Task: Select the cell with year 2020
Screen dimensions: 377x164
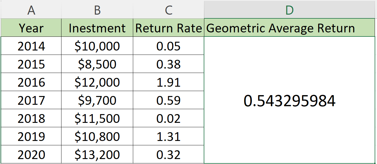Action: coord(31,154)
